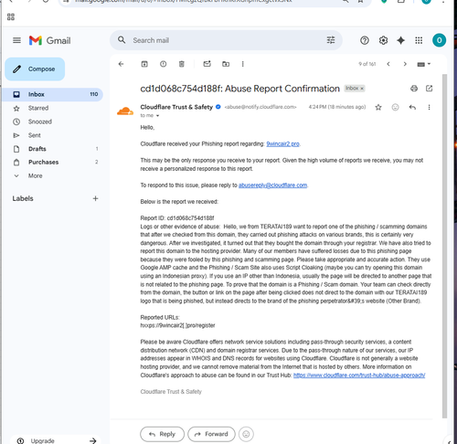Click the sender name Cloudflare Trust & Safety

[176, 107]
